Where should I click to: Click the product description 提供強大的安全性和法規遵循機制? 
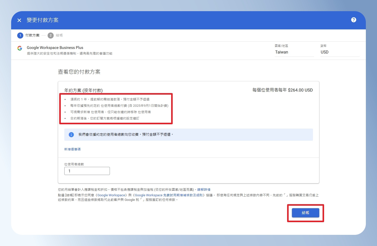coord(70,54)
